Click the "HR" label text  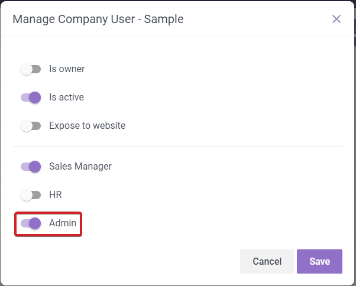[56, 195]
